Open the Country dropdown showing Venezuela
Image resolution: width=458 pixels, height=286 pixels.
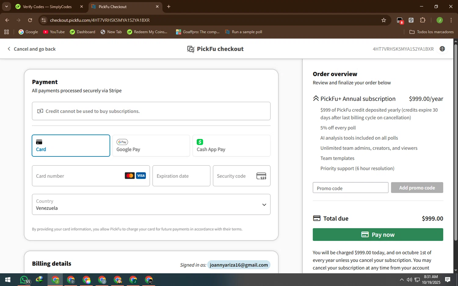click(x=151, y=205)
